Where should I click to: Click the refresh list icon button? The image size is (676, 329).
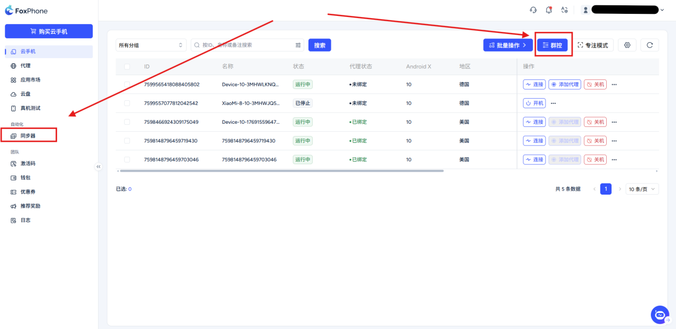click(x=649, y=45)
